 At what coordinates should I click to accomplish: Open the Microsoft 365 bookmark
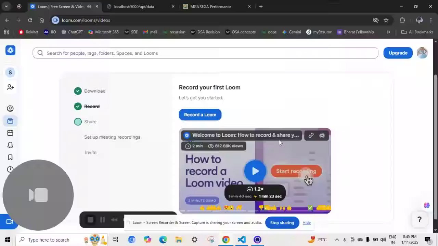tap(103, 32)
